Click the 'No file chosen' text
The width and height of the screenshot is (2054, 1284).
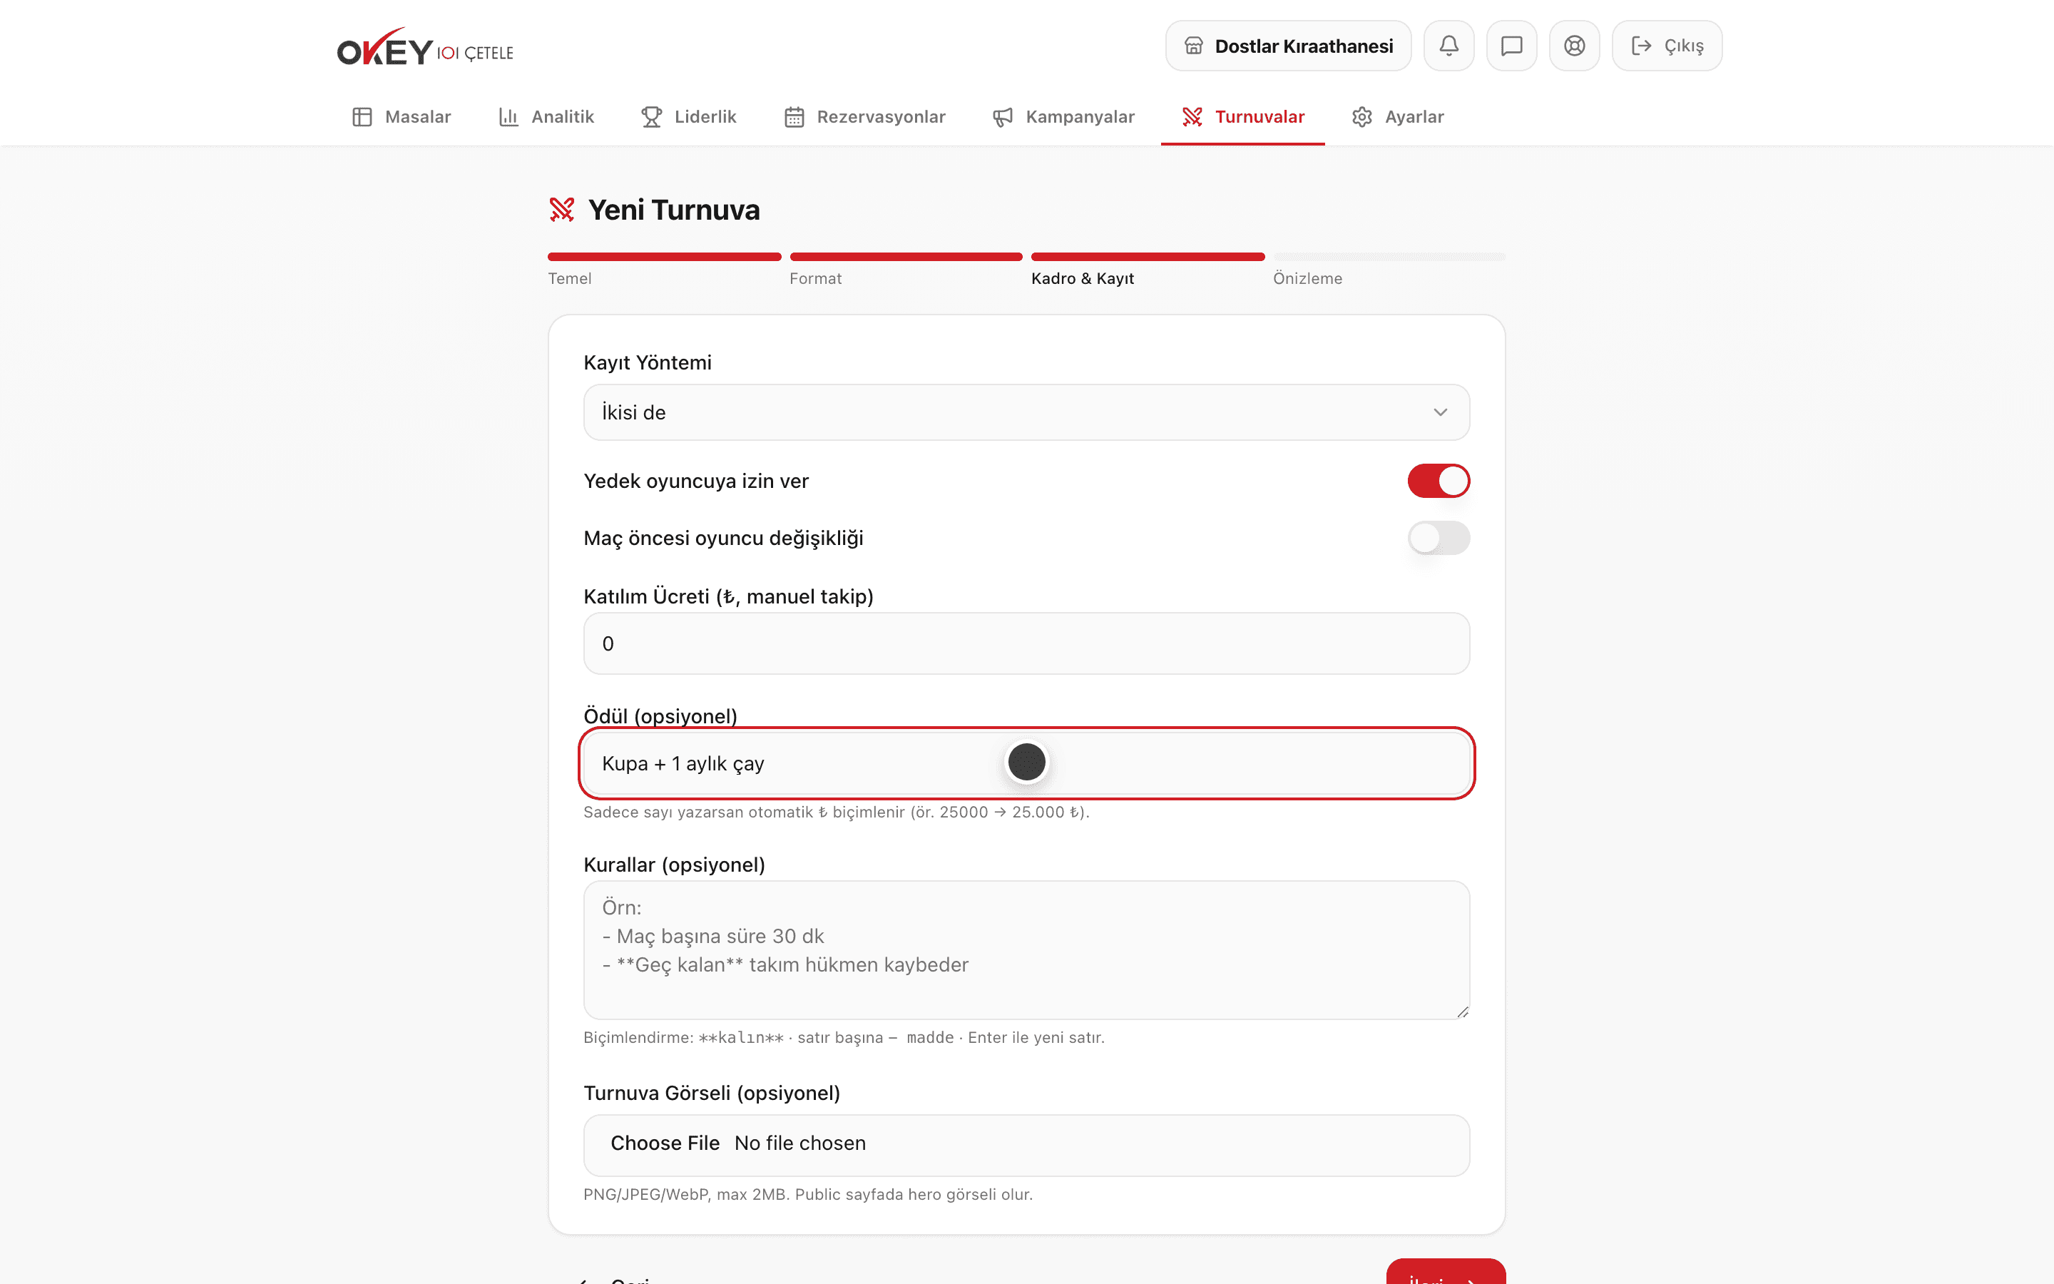point(800,1143)
